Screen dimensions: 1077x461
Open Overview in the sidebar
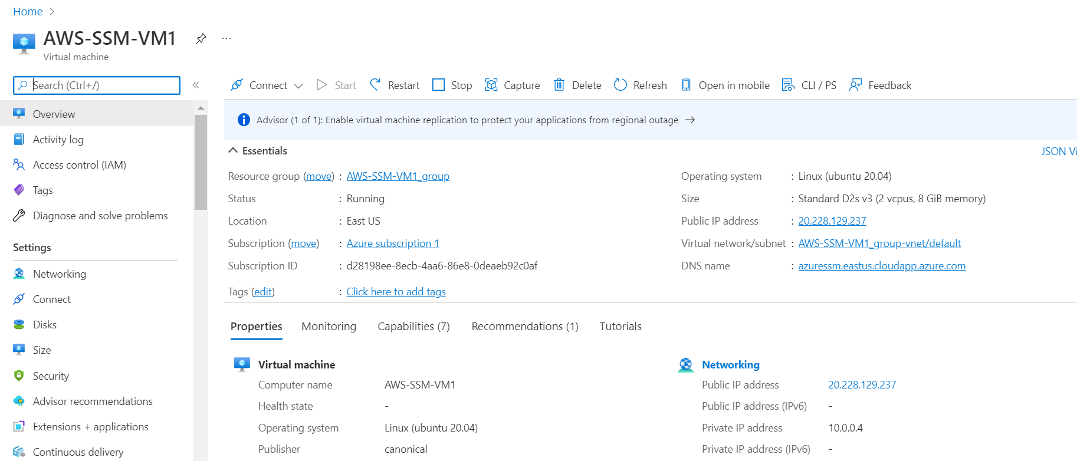tap(97, 114)
